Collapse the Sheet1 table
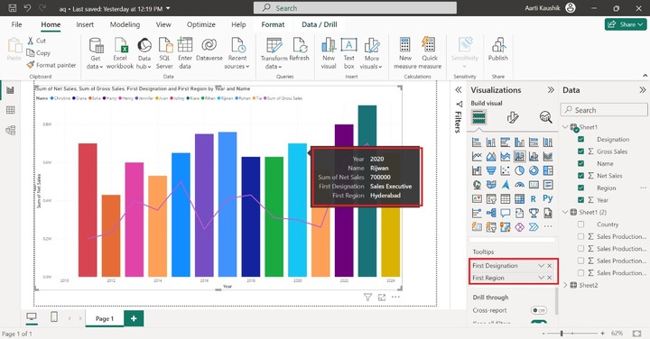Viewport: 650px width, 339px height. 565,126
